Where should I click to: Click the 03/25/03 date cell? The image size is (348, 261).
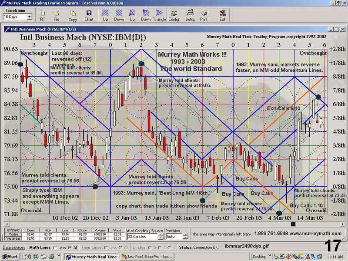coord(13,231)
